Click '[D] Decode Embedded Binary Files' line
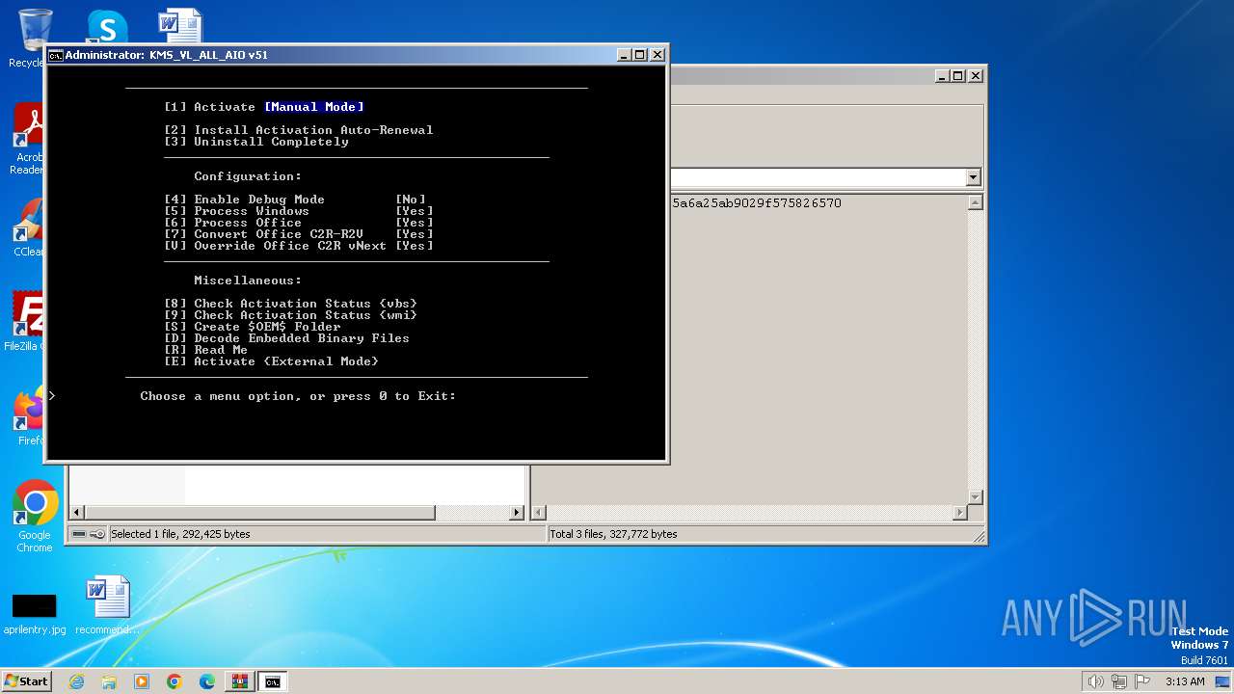 pos(287,338)
